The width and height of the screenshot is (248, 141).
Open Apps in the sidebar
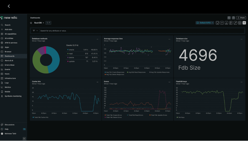(7, 47)
